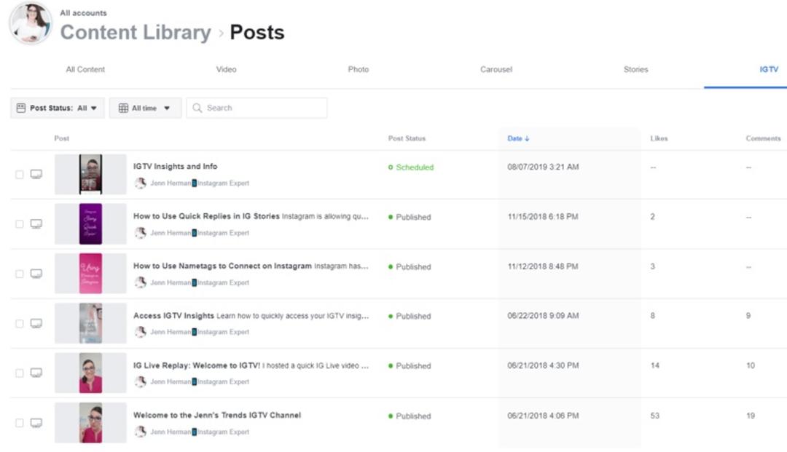Click the green Scheduled status text
This screenshot has width=787, height=452.
tap(415, 167)
